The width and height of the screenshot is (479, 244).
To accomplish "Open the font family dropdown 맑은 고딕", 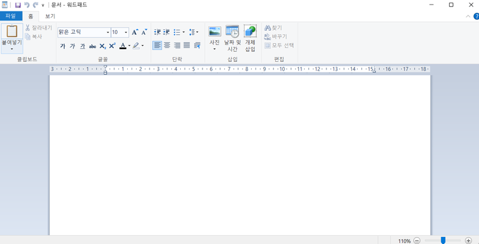I will [x=84, y=32].
